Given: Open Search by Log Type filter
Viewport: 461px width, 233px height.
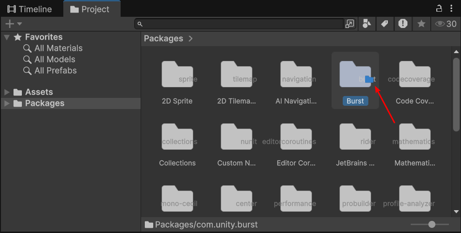Looking at the screenshot, I should point(403,24).
